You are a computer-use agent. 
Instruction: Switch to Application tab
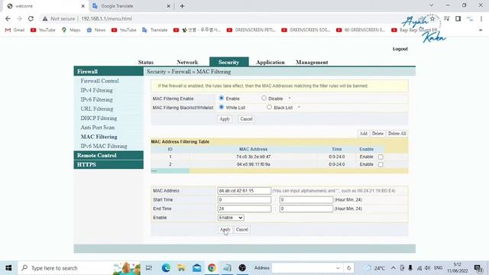[270, 63]
